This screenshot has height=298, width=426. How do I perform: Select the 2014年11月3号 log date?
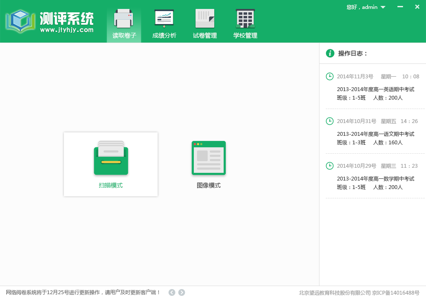tap(355, 77)
